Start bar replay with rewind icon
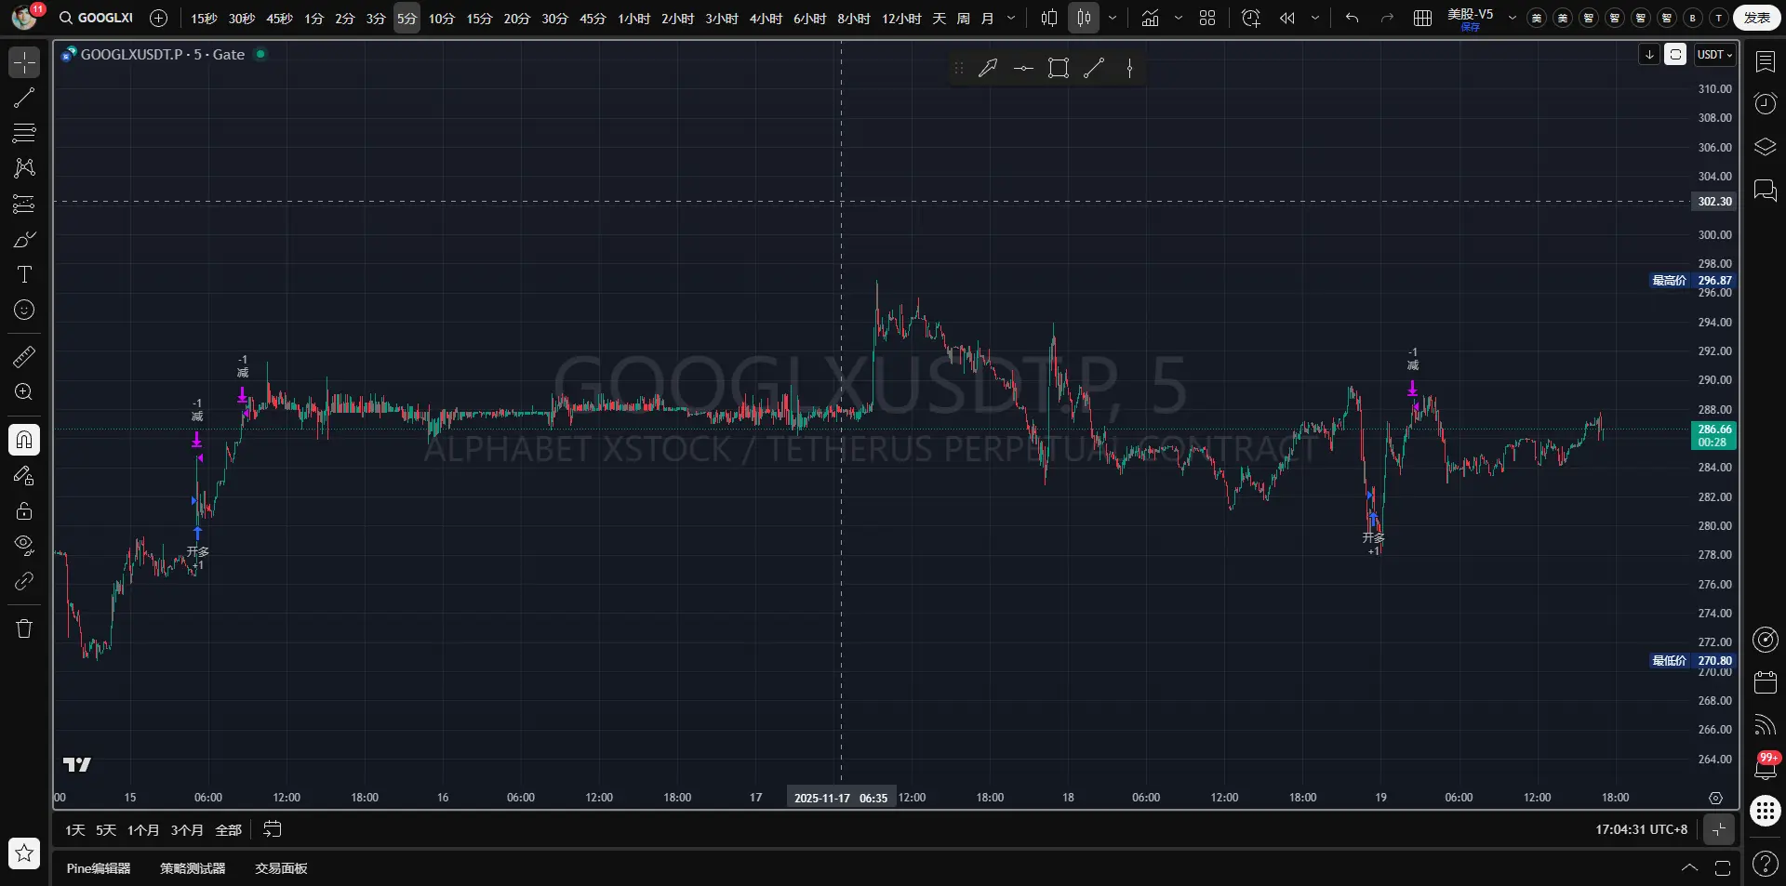 point(1287,18)
